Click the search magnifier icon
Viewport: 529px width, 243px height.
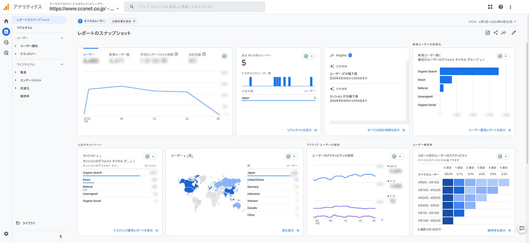(132, 7)
